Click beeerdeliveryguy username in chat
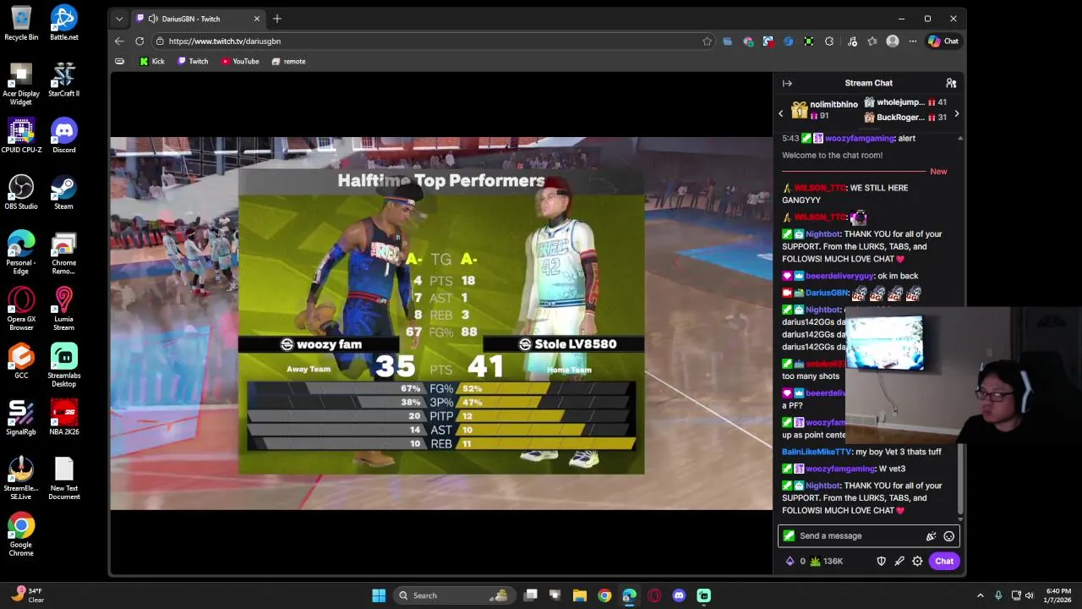Image resolution: width=1082 pixels, height=609 pixels. click(x=839, y=276)
